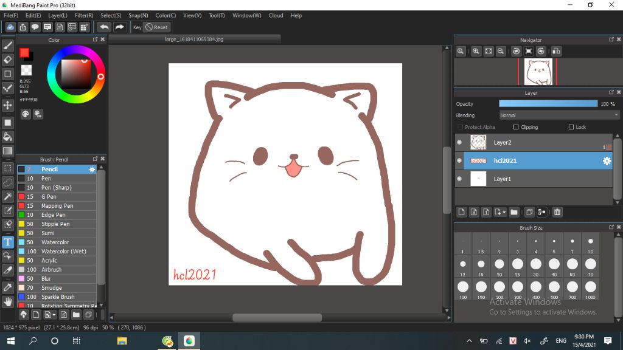Open settings gear for hcl2021 layer
623x350 pixels.
(607, 160)
